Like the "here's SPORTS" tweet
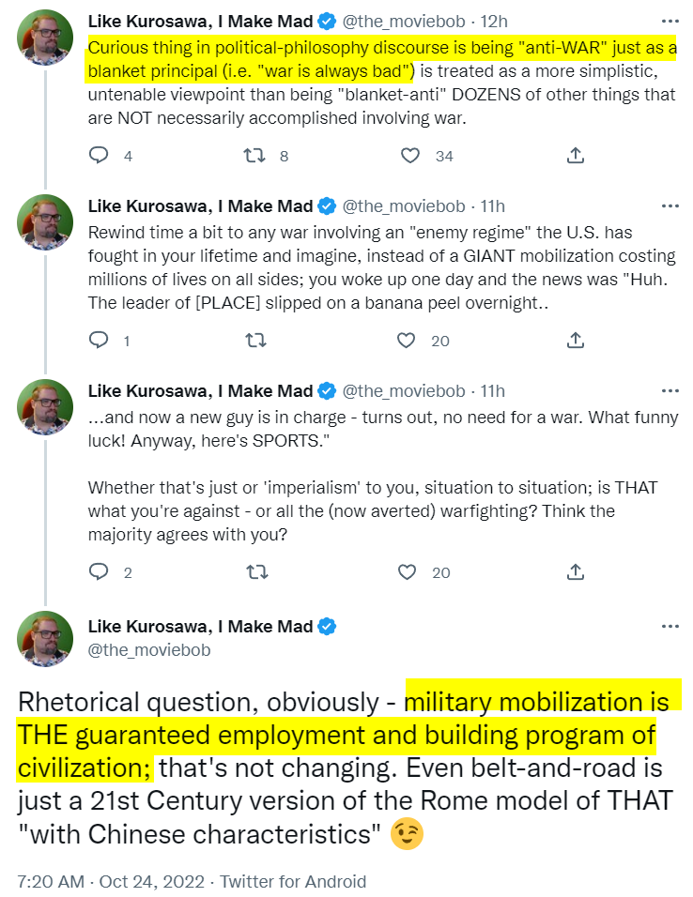Image resolution: width=693 pixels, height=897 pixels. pos(408,571)
